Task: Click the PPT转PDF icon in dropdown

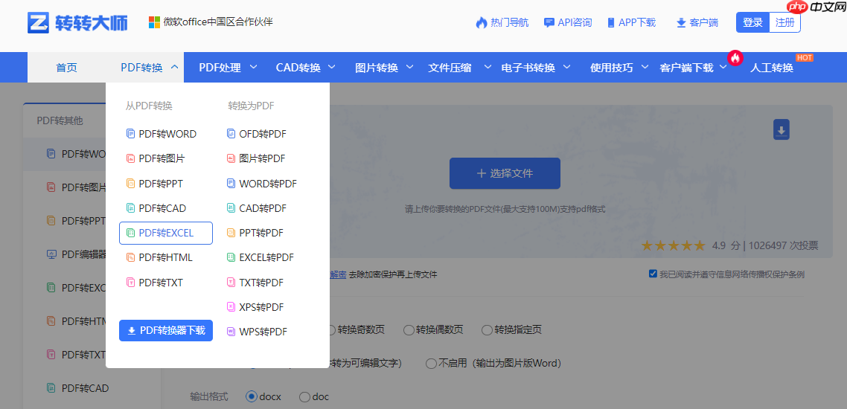Action: pyautogui.click(x=231, y=233)
